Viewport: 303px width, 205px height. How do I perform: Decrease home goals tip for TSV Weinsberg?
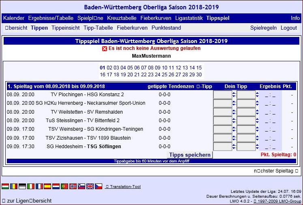[234, 131]
